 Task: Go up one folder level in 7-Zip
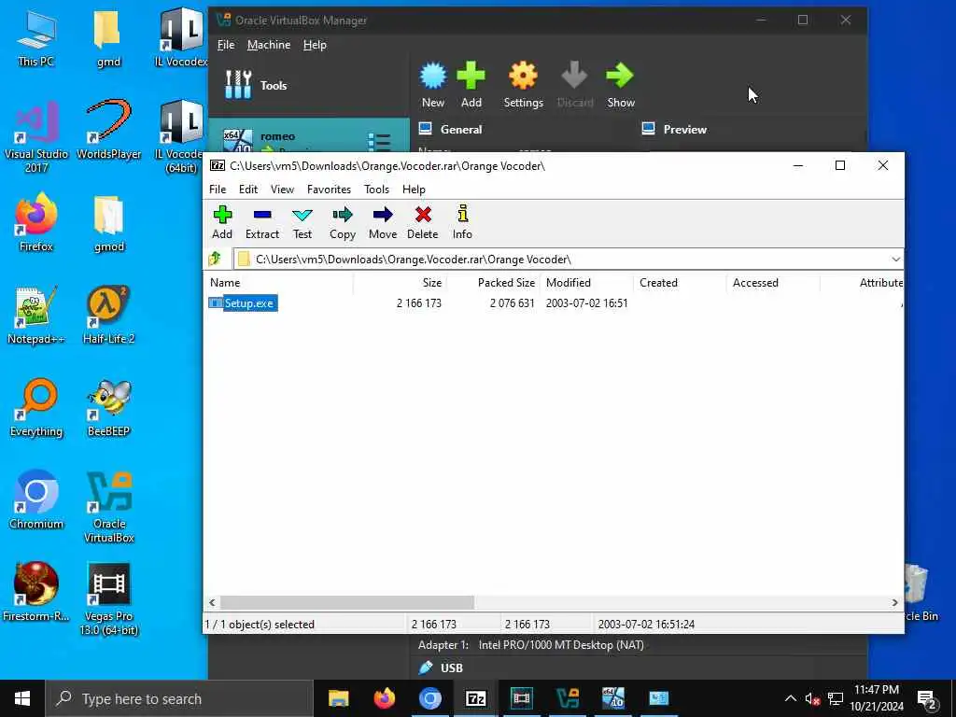[215, 260]
